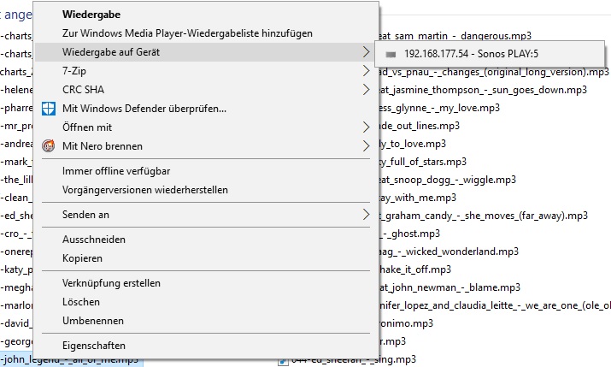The width and height of the screenshot is (611, 367).
Task: Open Eigenschaften at bottom of menu
Action: pyautogui.click(x=94, y=346)
